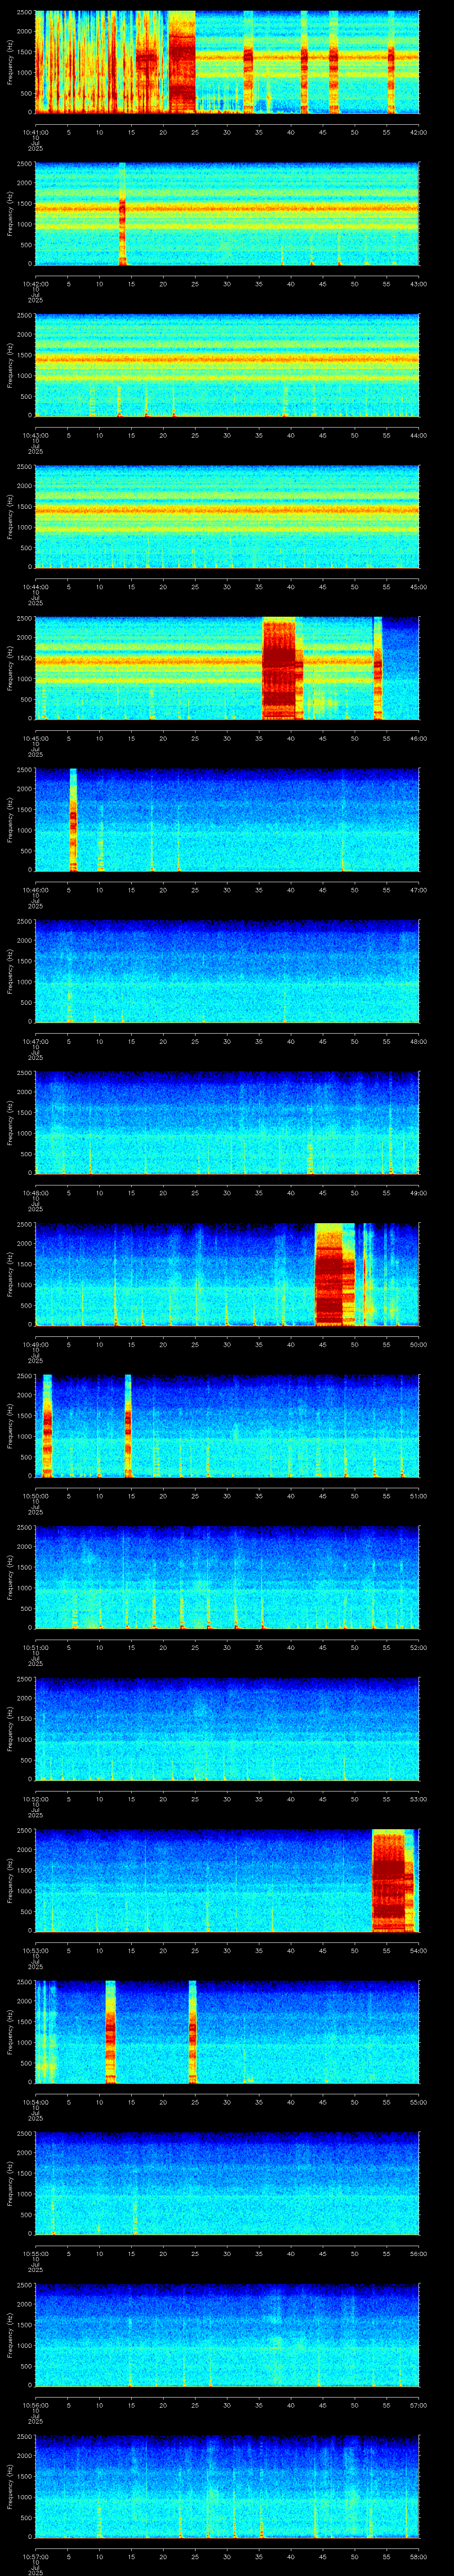
Task: Click the "10:57:00" start time label
Action: tap(35, 2556)
